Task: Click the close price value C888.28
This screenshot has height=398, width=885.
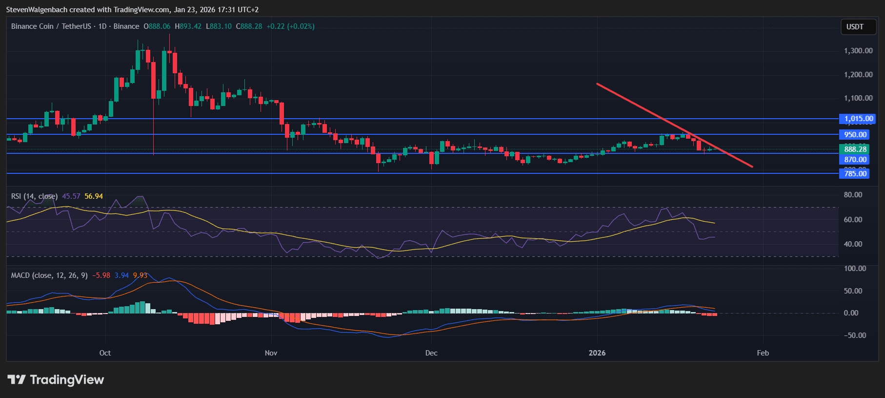Action: (249, 26)
